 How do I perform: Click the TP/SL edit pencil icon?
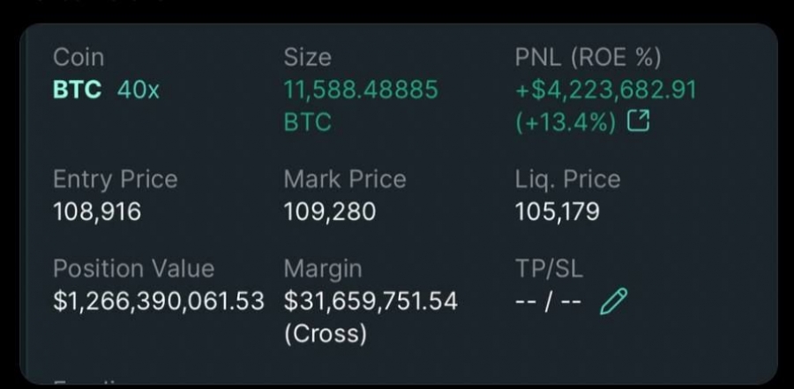[x=612, y=302]
